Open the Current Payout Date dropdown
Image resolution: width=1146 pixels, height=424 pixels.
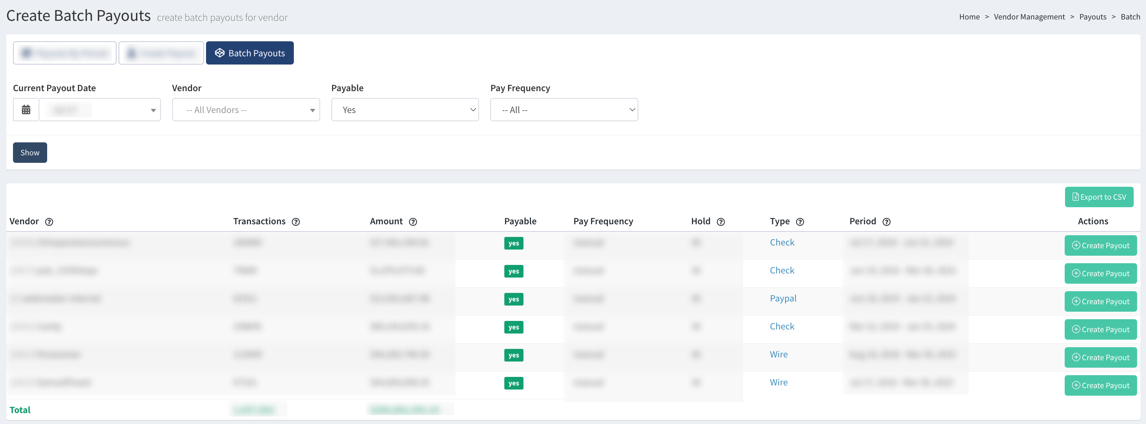(x=100, y=110)
